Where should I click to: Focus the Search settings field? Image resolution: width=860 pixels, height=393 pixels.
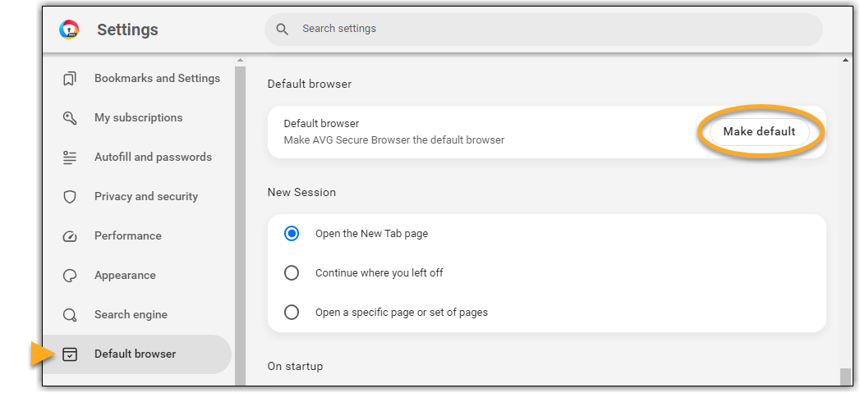tap(543, 29)
